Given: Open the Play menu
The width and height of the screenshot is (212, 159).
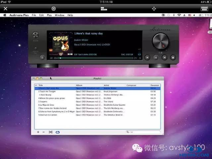Looking at the screenshot, I should [49, 15].
